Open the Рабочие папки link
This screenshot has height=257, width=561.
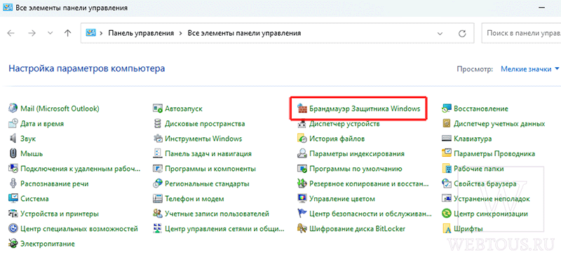pyautogui.click(x=479, y=169)
